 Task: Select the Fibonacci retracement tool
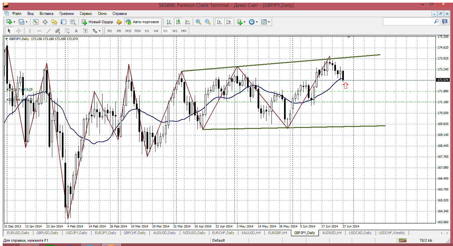[67, 31]
